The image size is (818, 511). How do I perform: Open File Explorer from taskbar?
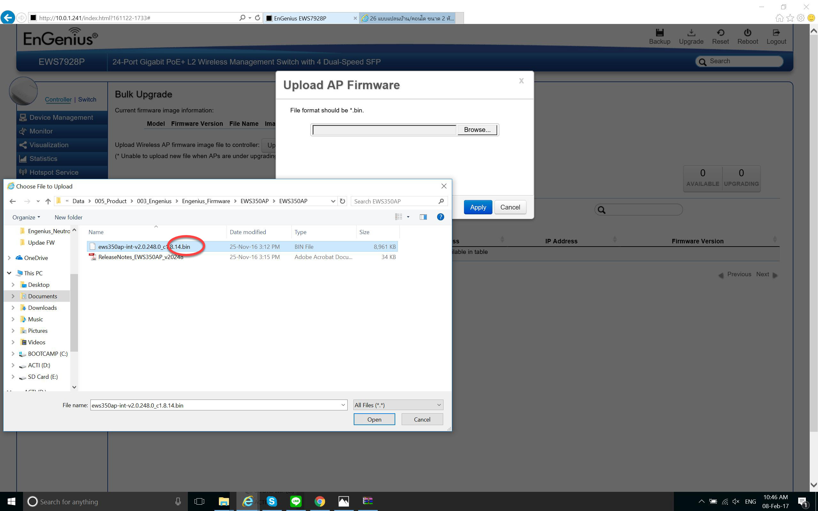(223, 501)
